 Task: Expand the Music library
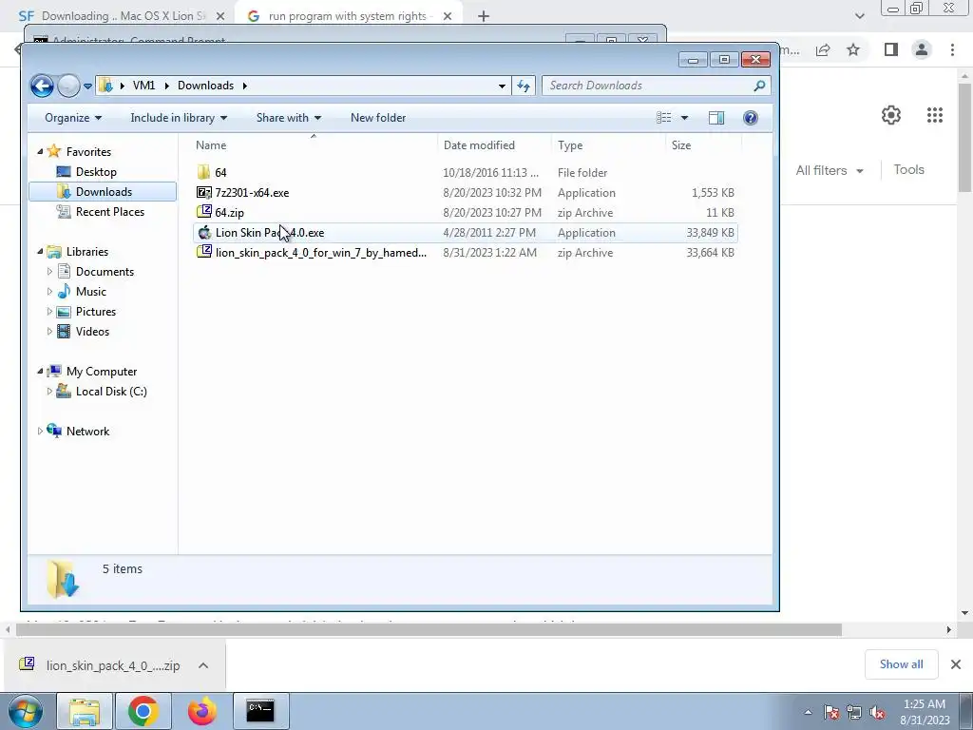[49, 292]
